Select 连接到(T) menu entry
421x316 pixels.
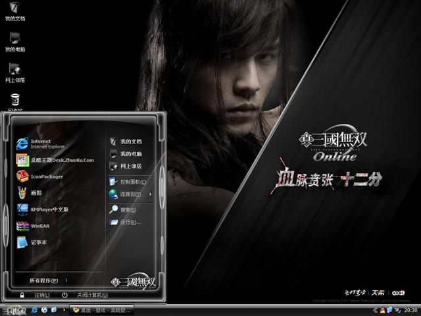tap(125, 194)
